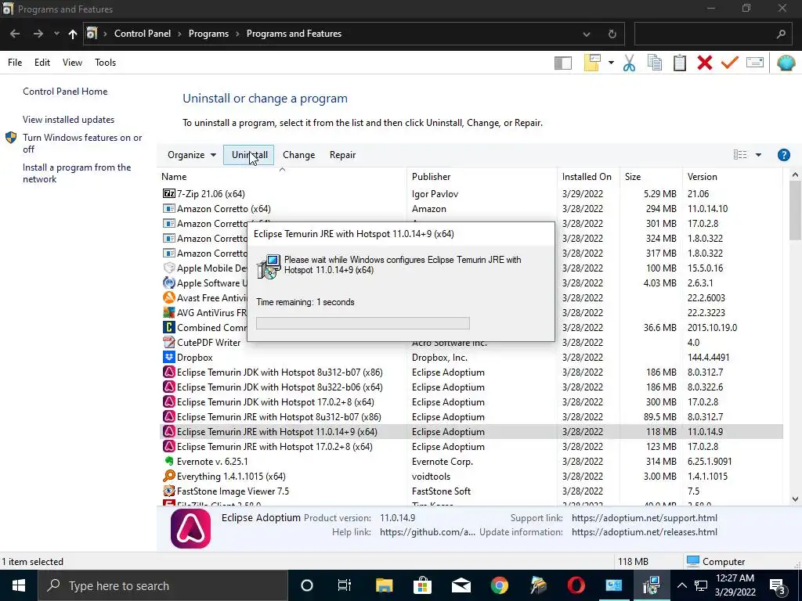802x601 pixels.
Task: Open Google Chrome from the taskbar
Action: coord(499,585)
